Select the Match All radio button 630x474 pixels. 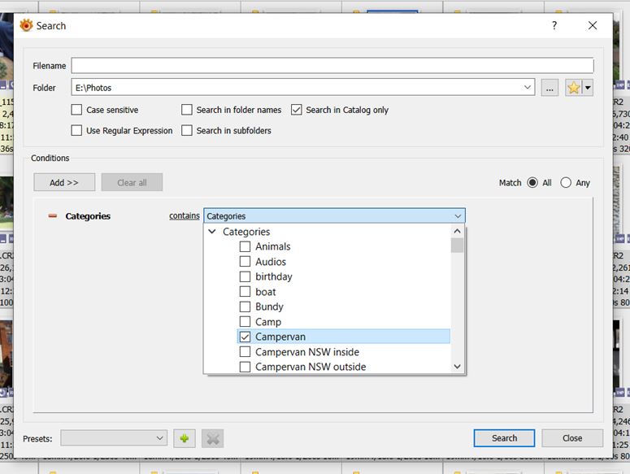point(532,183)
